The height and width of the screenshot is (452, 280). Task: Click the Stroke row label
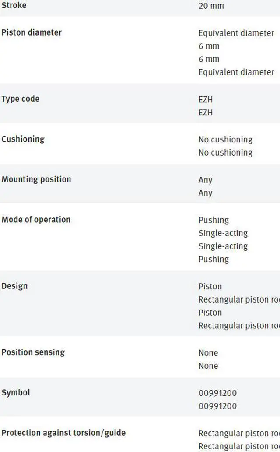tap(14, 5)
